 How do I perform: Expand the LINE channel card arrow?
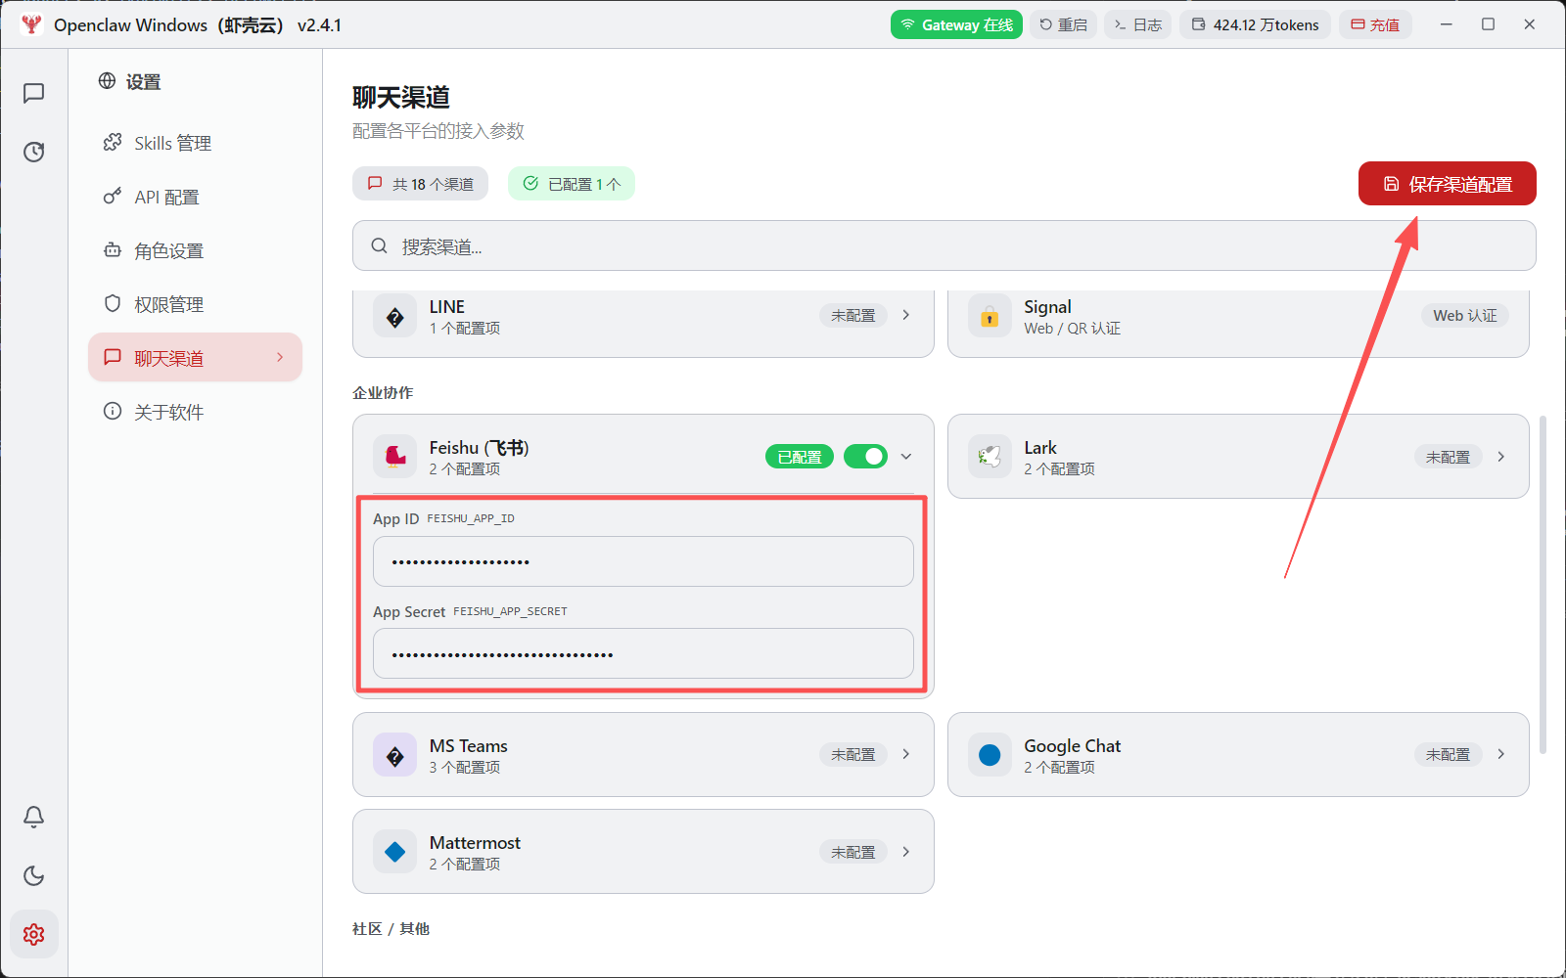(906, 315)
